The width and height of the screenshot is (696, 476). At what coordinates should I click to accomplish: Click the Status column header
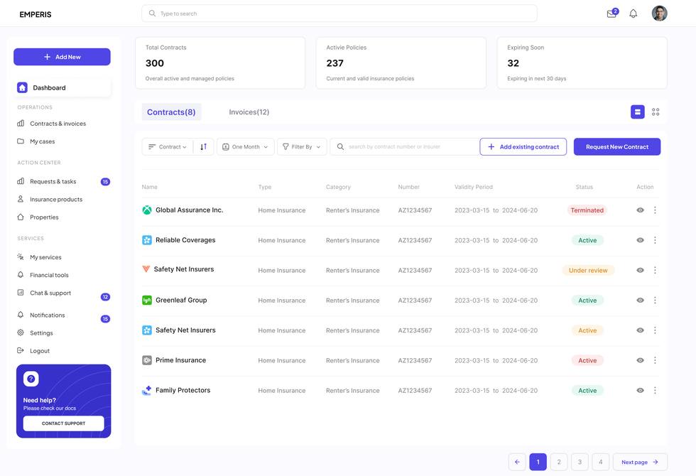tap(584, 187)
